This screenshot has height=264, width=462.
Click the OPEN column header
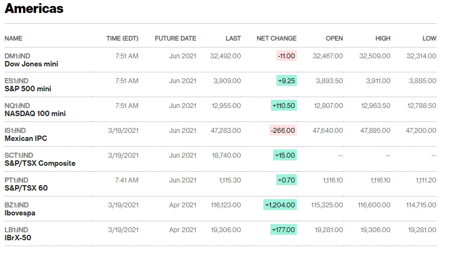[334, 38]
